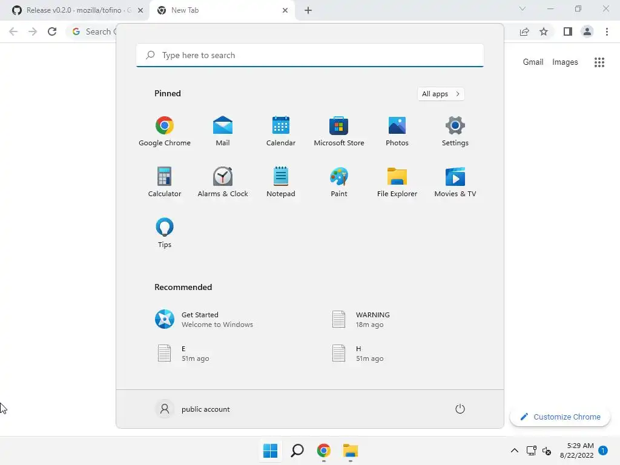
Task: Switch to Chrome on the taskbar
Action: 324,450
